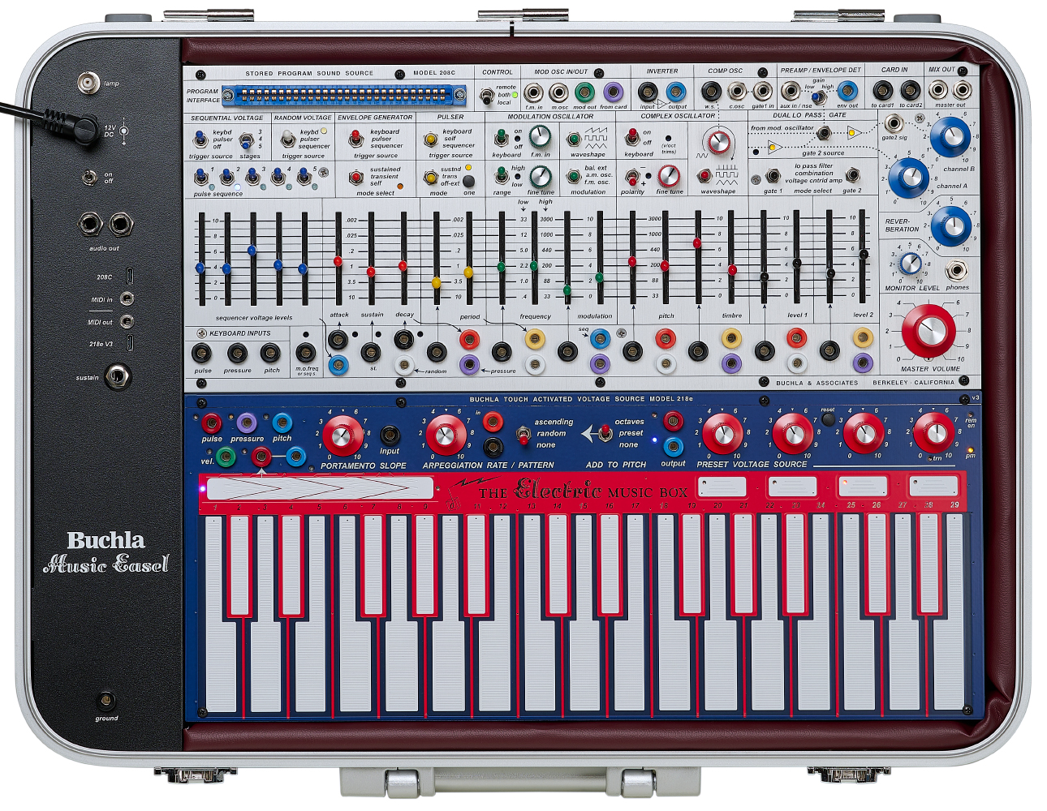The width and height of the screenshot is (1047, 811).
Task: Click the MIDI in jack
Action: tap(127, 299)
